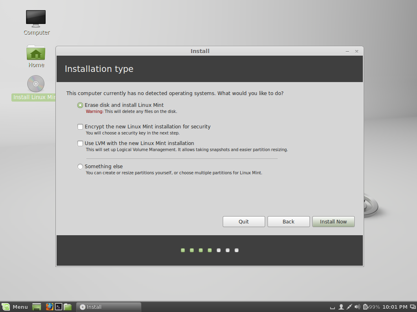
Task: Open the user applet in tray
Action: tap(341, 307)
